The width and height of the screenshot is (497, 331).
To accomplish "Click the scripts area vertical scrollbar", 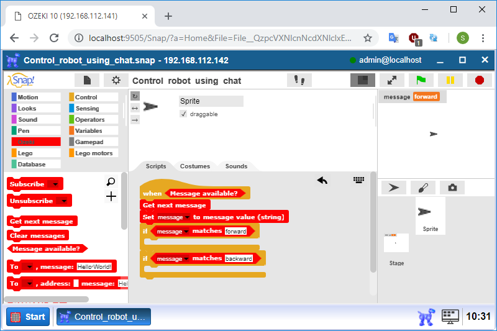I will pyautogui.click(x=373, y=222).
